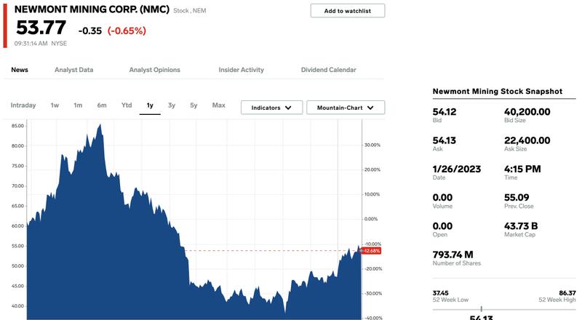Click the Ask Size 22,400.00
The height and width of the screenshot is (320, 582).
pyautogui.click(x=527, y=140)
